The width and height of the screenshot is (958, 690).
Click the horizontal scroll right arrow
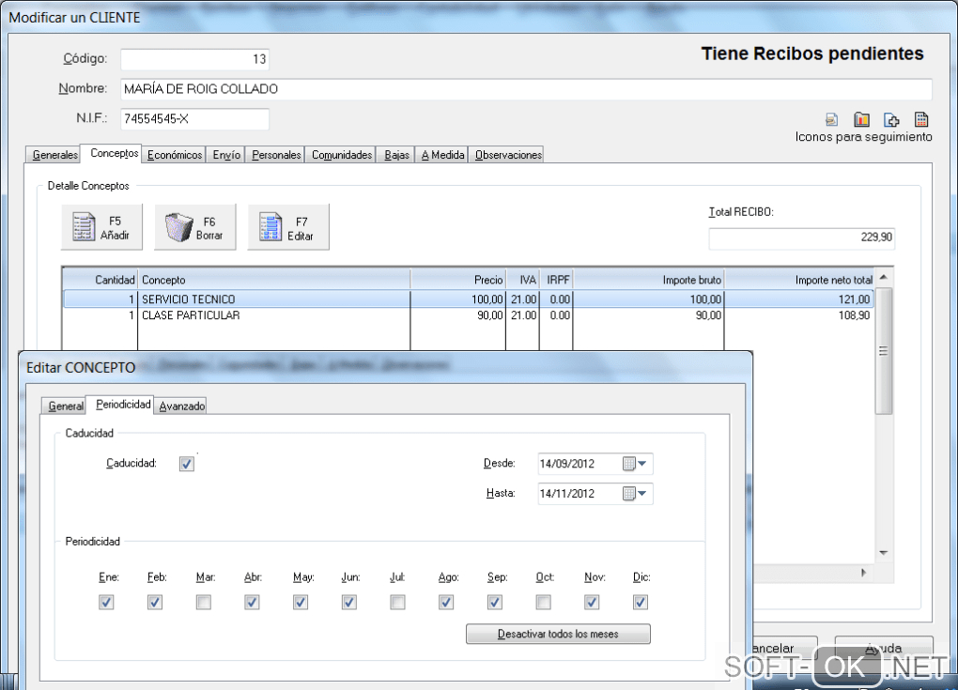[864, 573]
